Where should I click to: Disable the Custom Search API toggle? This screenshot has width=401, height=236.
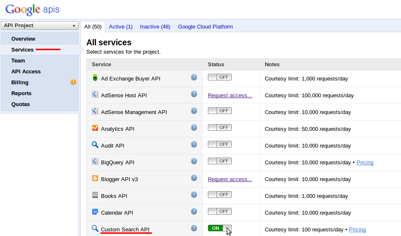pyautogui.click(x=220, y=228)
